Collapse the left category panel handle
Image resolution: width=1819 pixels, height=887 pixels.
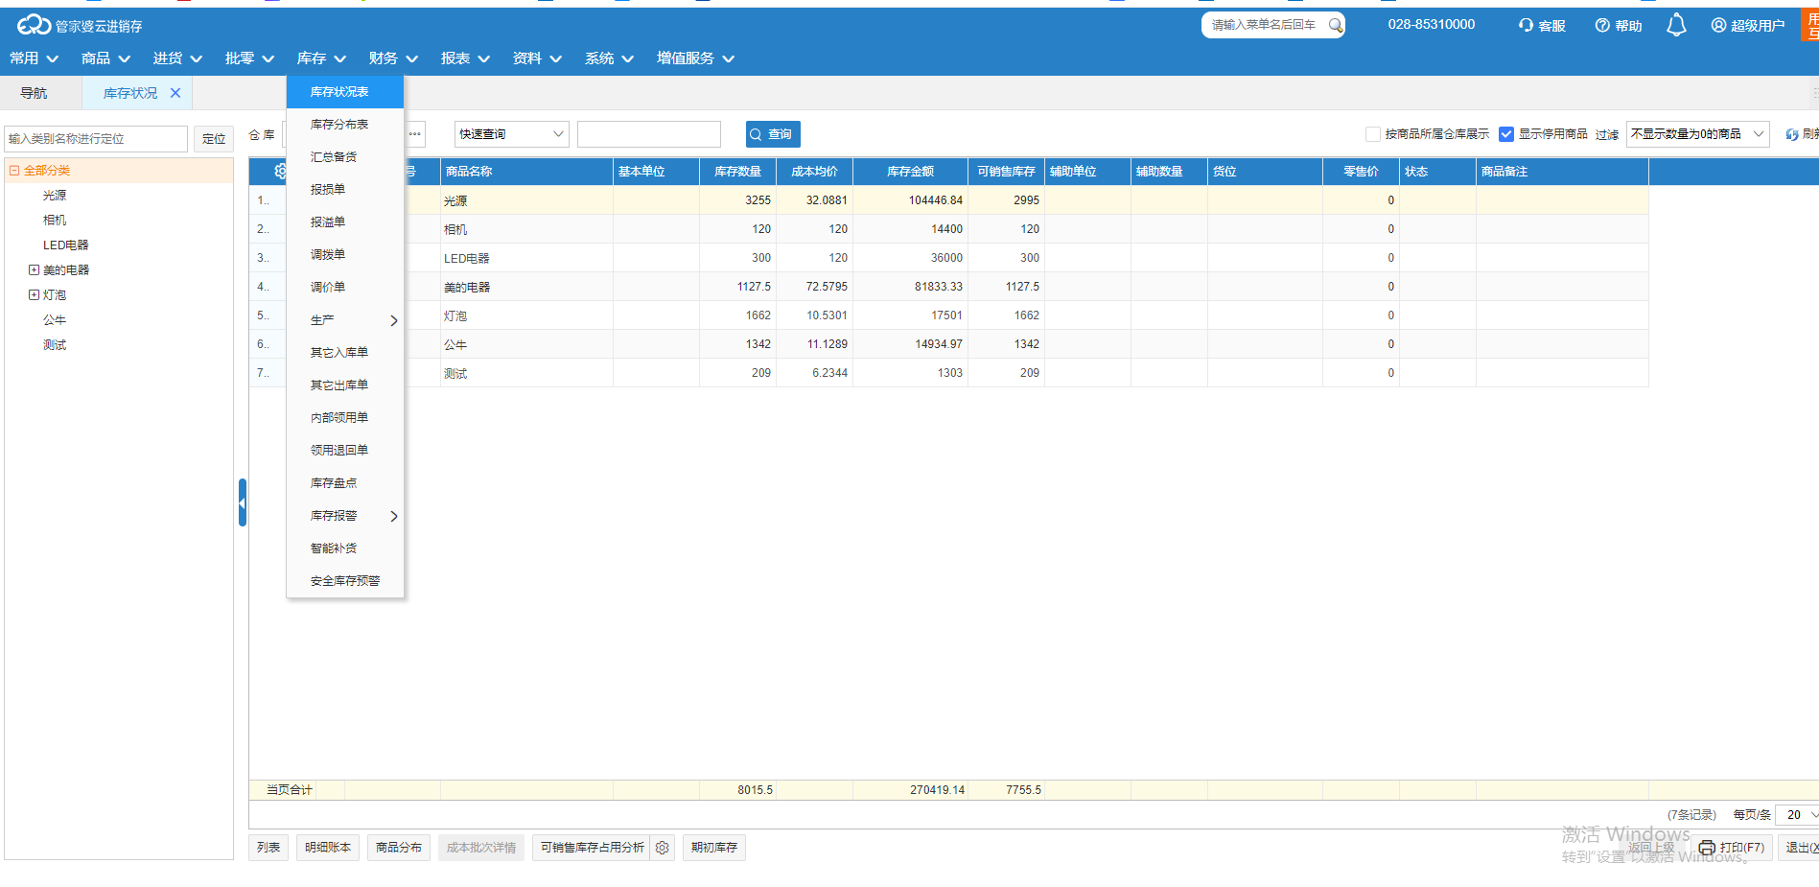tap(243, 502)
